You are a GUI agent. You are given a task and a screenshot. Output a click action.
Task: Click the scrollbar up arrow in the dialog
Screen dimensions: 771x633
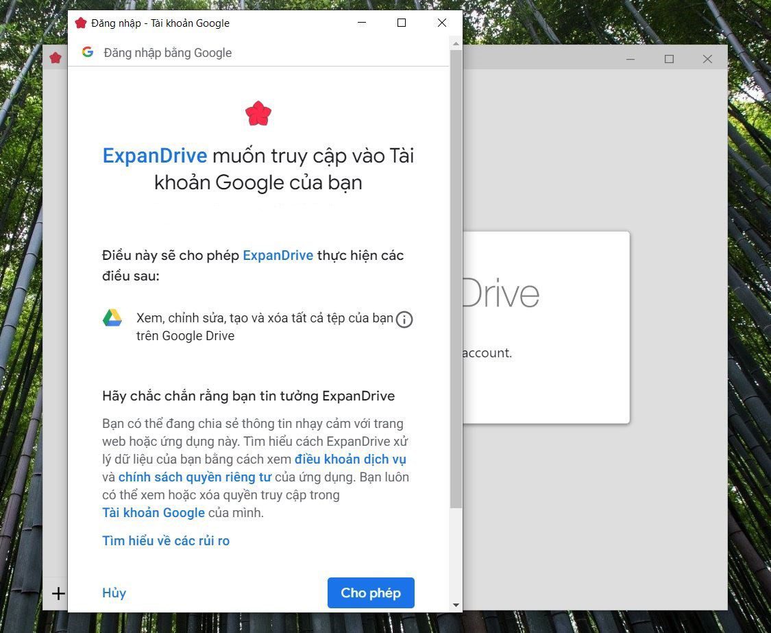pos(456,44)
